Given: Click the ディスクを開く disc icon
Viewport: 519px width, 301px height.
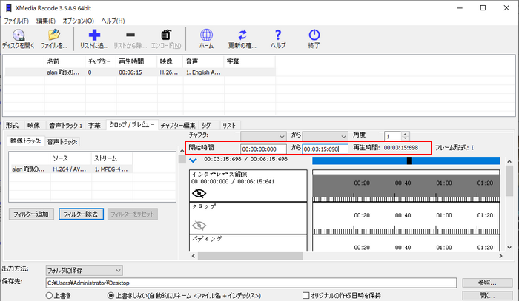Looking at the screenshot, I should pyautogui.click(x=18, y=35).
